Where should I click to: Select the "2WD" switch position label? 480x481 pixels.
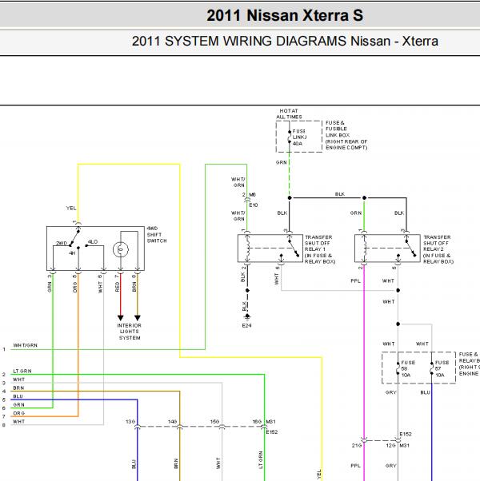pos(62,243)
